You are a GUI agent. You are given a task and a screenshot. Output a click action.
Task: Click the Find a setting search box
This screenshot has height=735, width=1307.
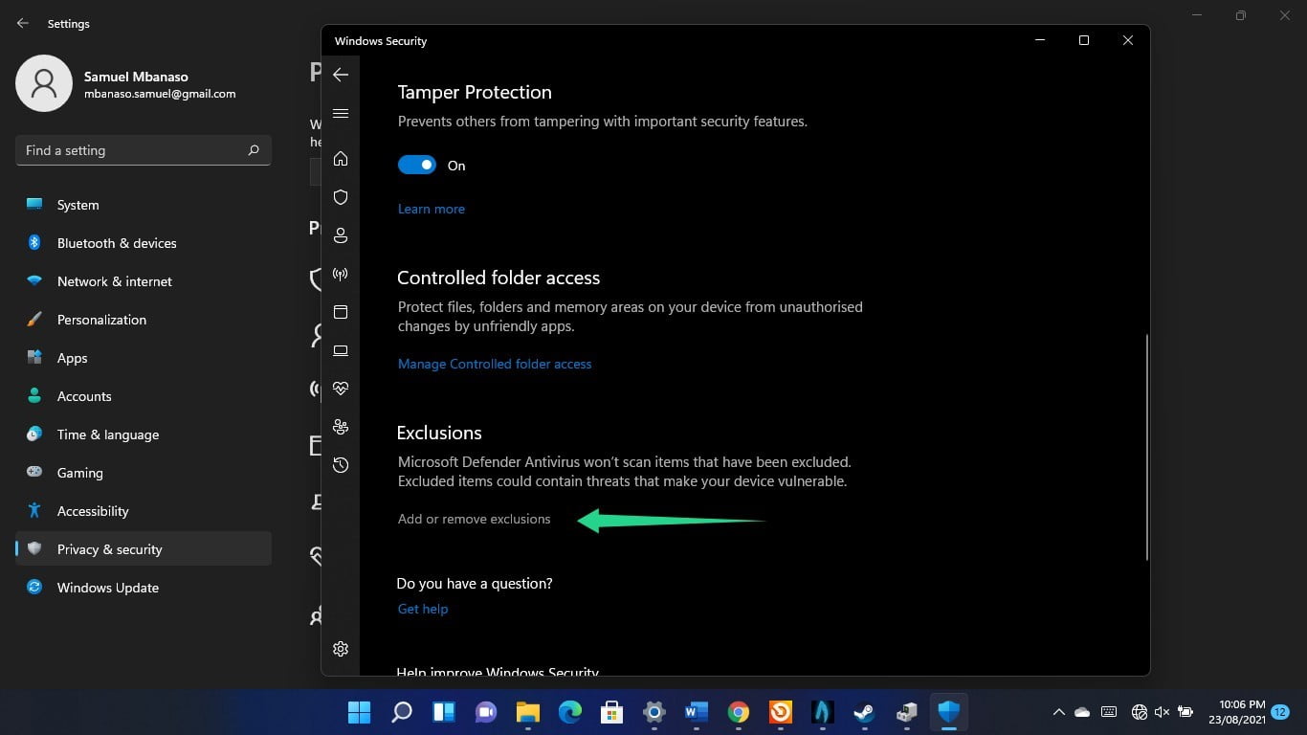143,150
